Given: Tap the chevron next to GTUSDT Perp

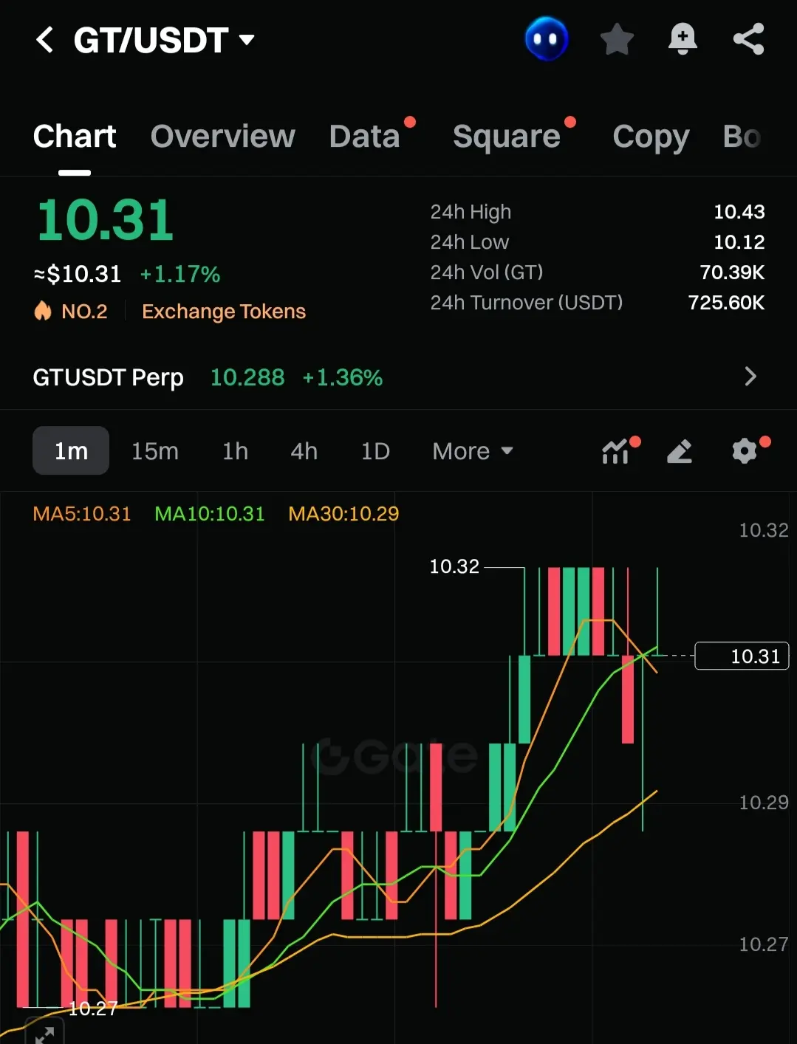Looking at the screenshot, I should click(750, 377).
